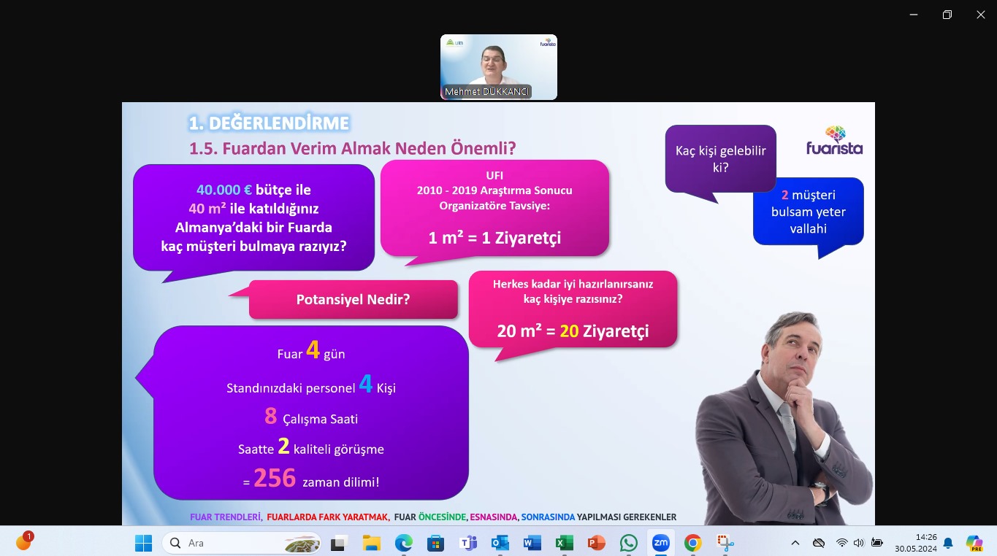Open Task View on the taskbar
997x556 pixels.
[x=338, y=543]
